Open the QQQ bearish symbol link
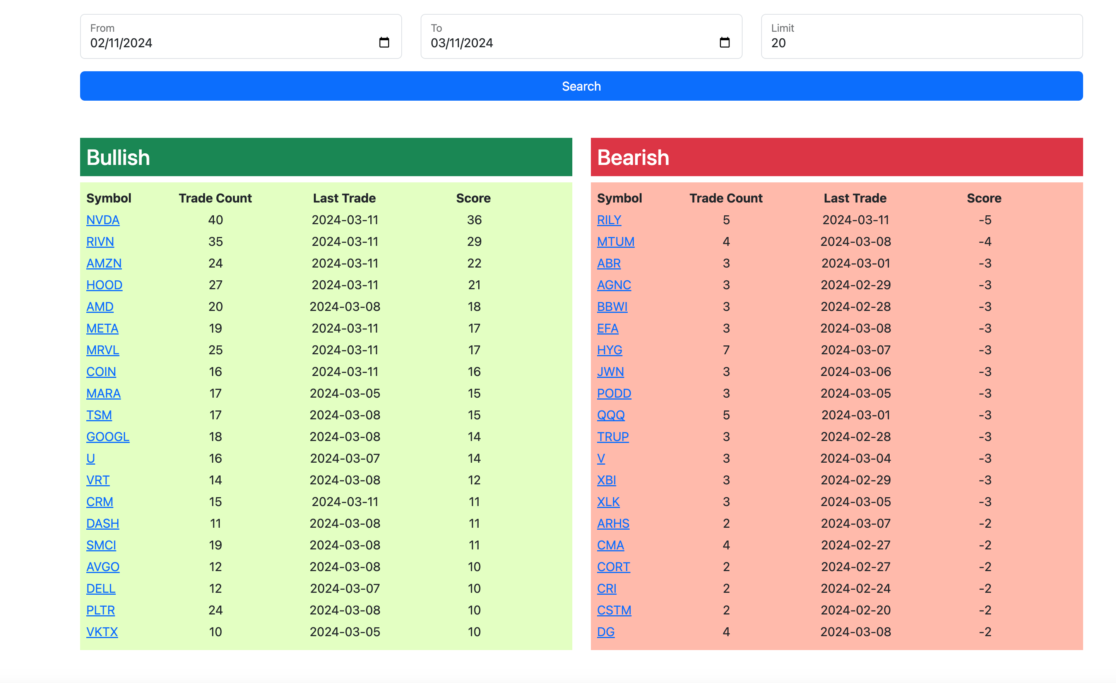Image resolution: width=1116 pixels, height=683 pixels. (x=611, y=415)
